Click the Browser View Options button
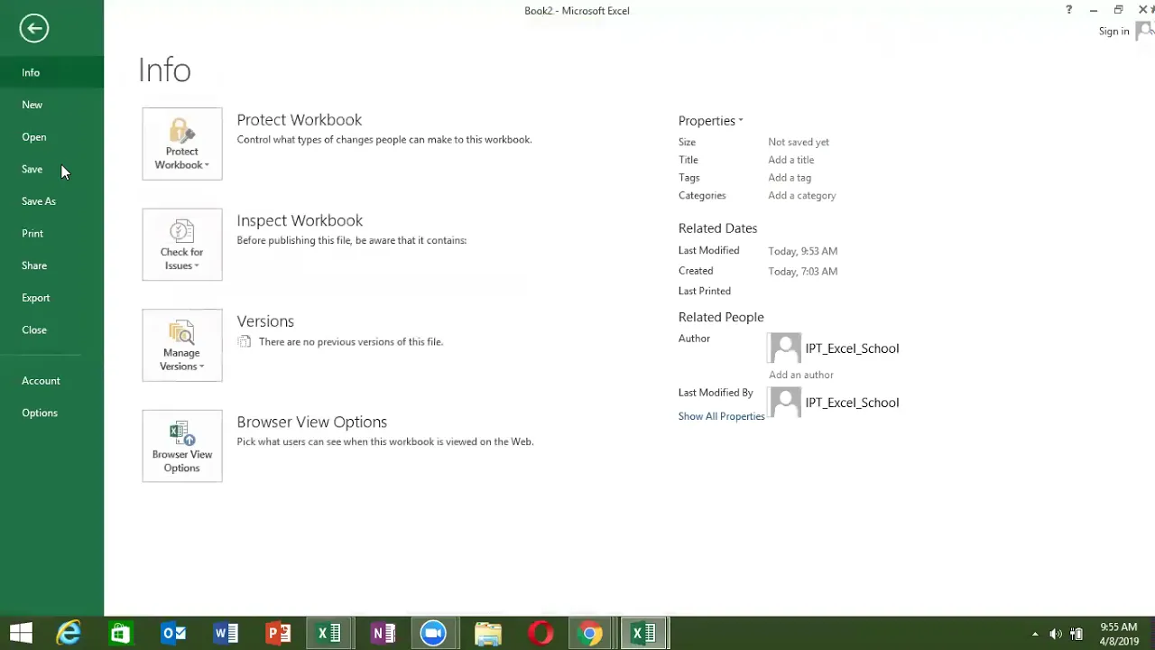The width and height of the screenshot is (1155, 650). pos(181,446)
